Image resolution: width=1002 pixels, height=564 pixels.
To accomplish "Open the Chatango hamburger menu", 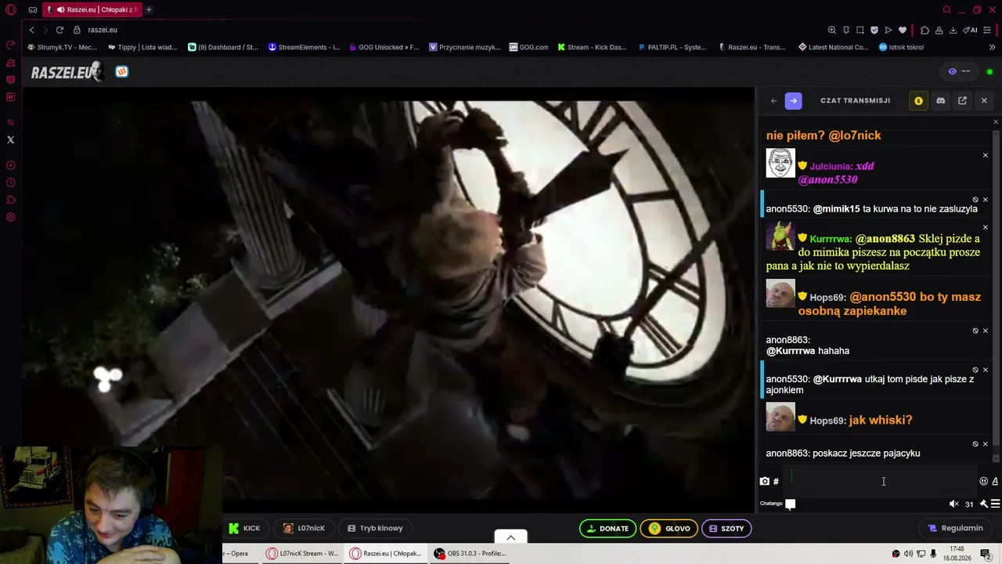I will point(995,504).
